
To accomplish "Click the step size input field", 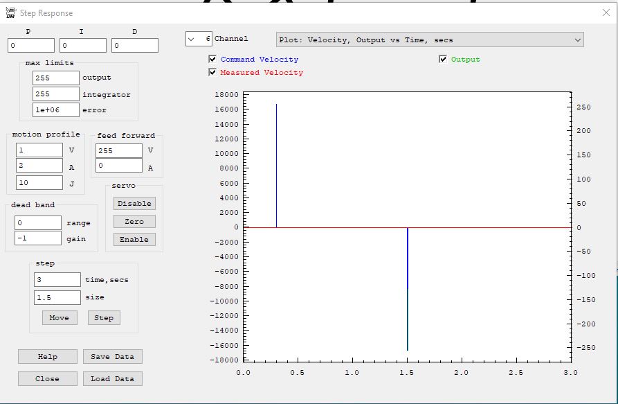I will click(57, 297).
